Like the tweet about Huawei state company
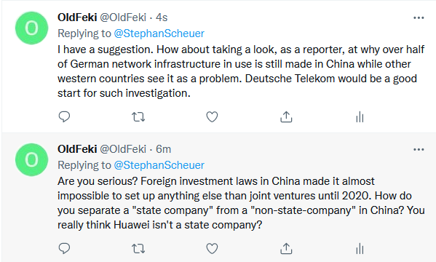The width and height of the screenshot is (436, 262). (x=212, y=249)
